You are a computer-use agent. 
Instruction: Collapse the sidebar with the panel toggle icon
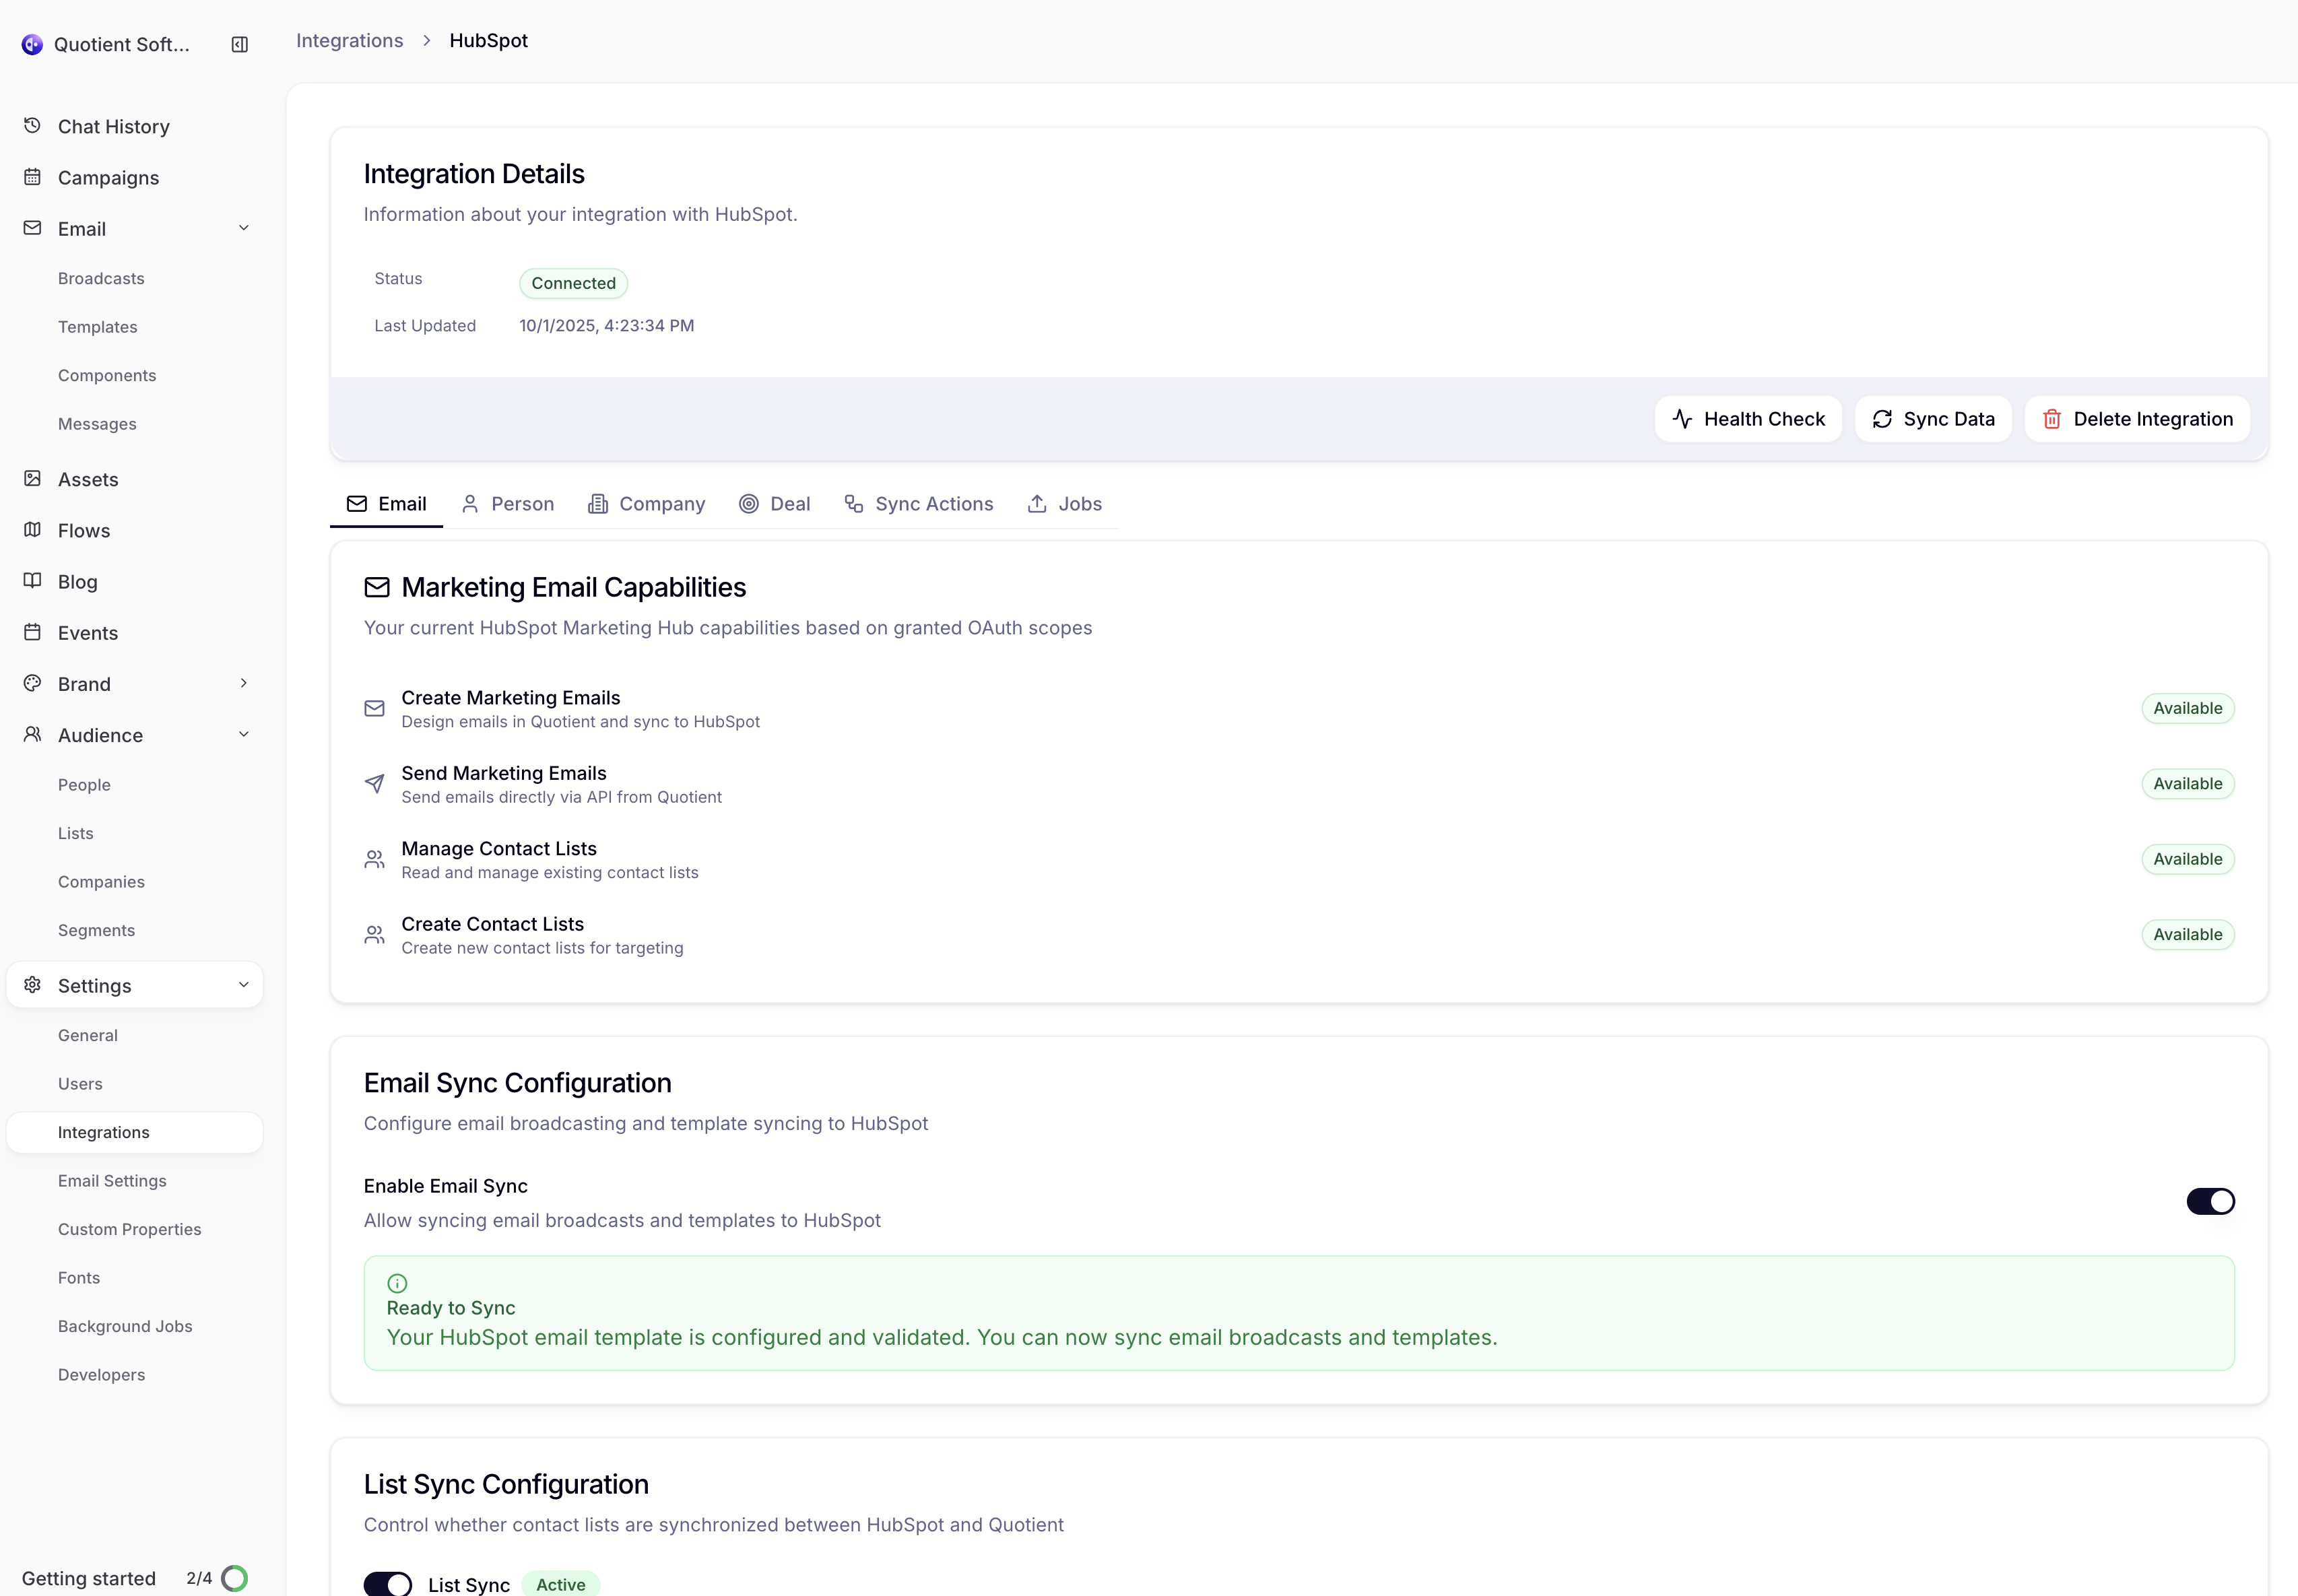[239, 44]
